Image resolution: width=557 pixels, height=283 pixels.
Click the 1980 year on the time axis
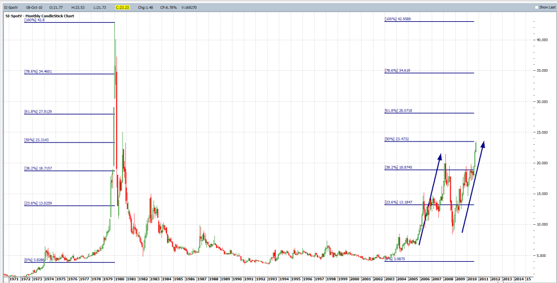coord(119,279)
